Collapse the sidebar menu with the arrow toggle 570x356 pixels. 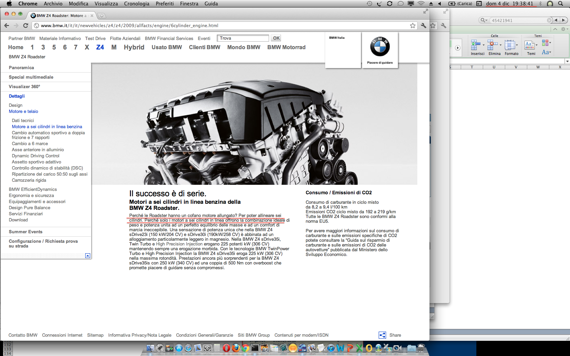coord(88,256)
